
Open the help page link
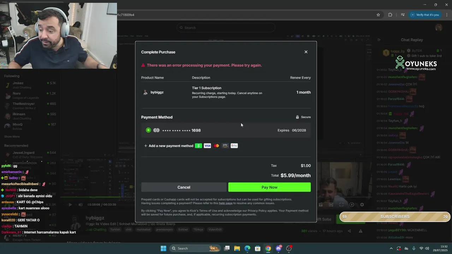pos(226,203)
